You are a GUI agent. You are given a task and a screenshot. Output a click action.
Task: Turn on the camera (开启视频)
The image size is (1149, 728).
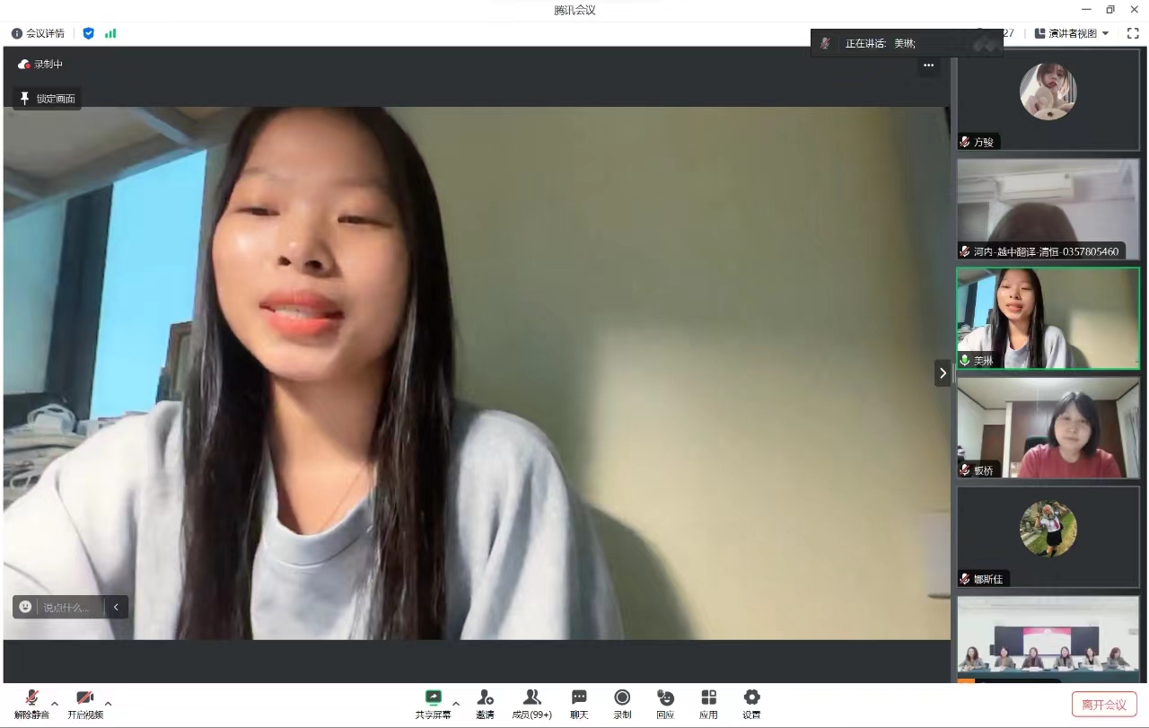[85, 703]
